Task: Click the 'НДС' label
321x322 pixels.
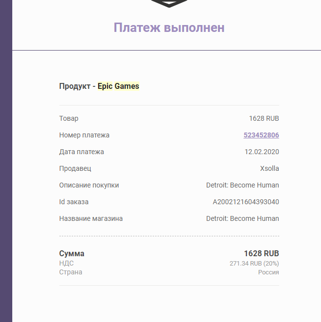Action: (66, 263)
